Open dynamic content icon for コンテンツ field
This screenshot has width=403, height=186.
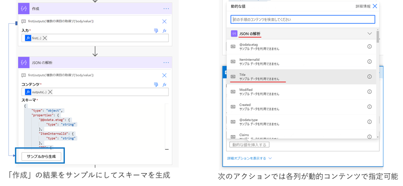point(156,84)
